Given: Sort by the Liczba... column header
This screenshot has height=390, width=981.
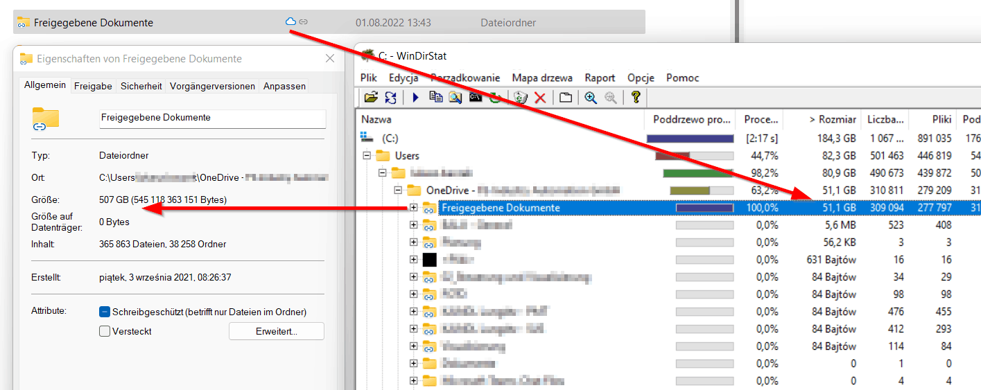Looking at the screenshot, I should tap(886, 120).
